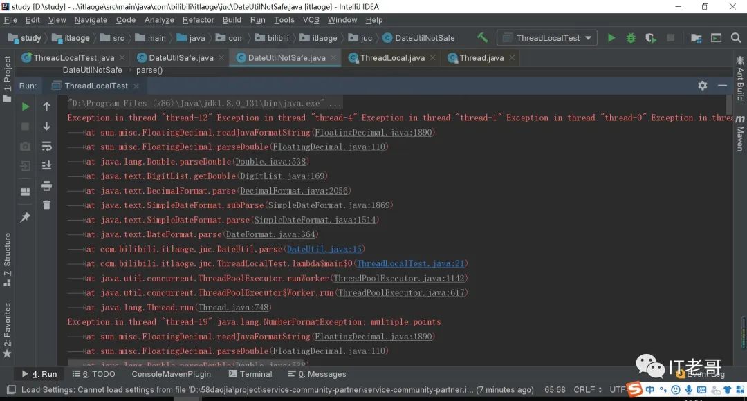Switch to ThreadLocal.java editor tab

392,57
